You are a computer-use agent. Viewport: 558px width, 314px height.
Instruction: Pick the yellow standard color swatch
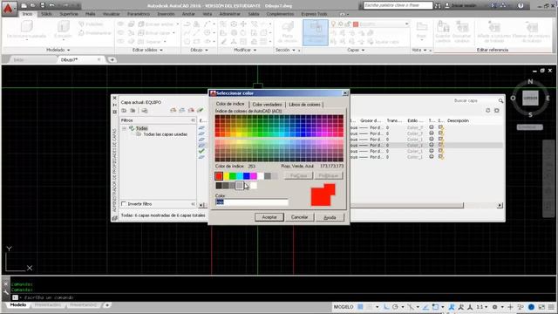[x=226, y=176]
